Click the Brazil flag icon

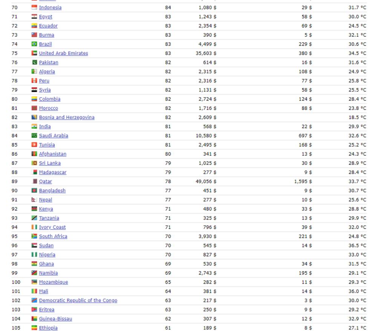pos(34,44)
